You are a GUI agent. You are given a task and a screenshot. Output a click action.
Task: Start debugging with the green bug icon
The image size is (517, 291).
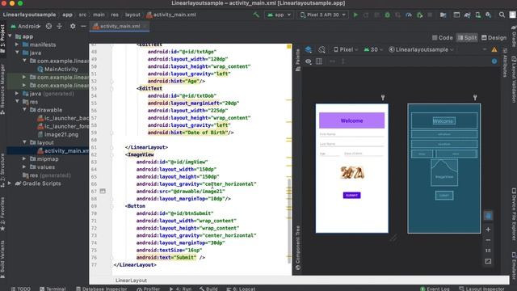[388, 15]
